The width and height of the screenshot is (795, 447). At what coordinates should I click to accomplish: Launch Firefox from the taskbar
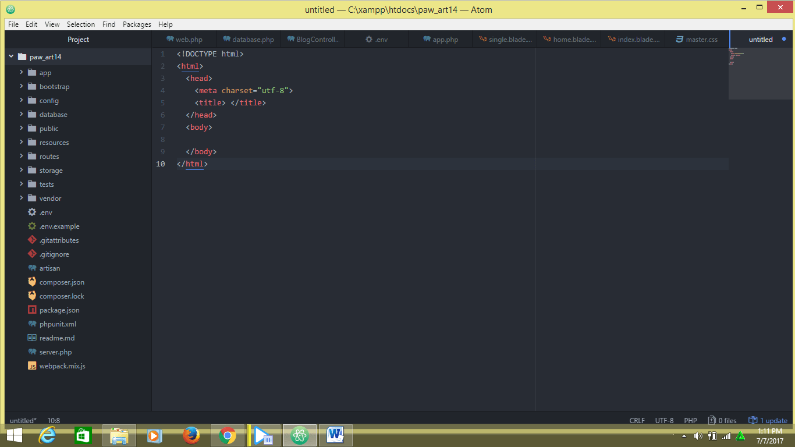point(191,435)
